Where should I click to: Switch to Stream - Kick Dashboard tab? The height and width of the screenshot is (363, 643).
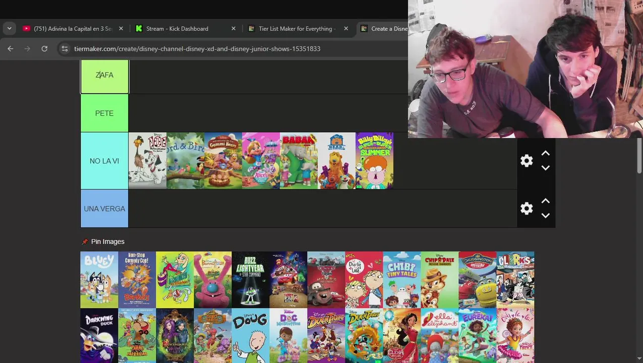point(185,29)
